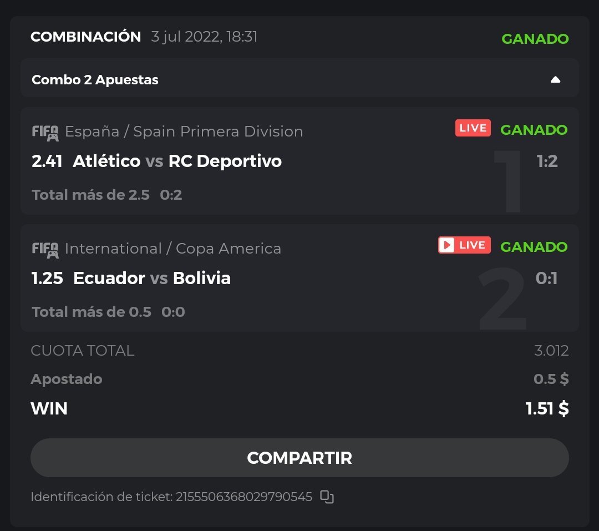
Task: Select the International / Copa America league
Action: [x=172, y=249]
